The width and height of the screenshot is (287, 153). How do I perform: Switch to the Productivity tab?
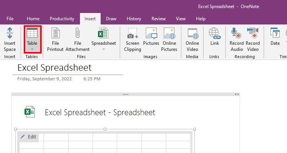pyautogui.click(x=62, y=19)
